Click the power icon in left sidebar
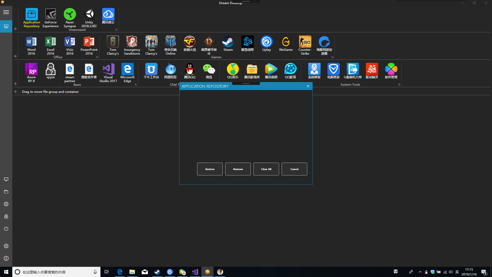Screen dimensions: 492x277 (6, 229)
